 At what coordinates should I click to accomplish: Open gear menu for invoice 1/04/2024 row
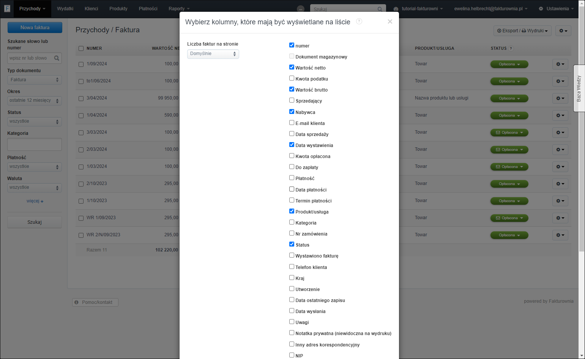(x=560, y=115)
